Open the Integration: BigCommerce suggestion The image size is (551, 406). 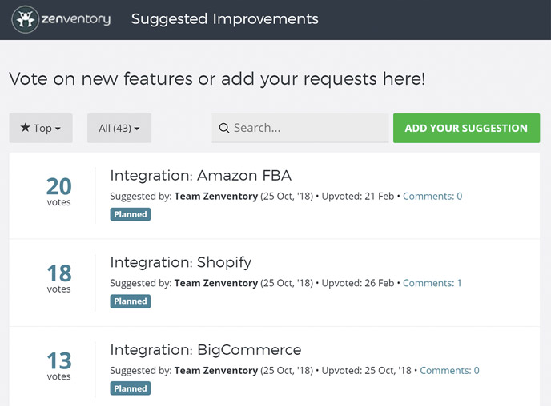coord(206,349)
